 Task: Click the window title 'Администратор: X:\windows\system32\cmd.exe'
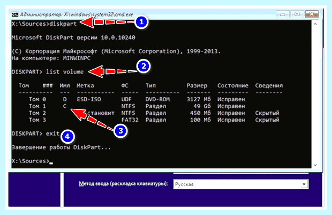(77, 14)
